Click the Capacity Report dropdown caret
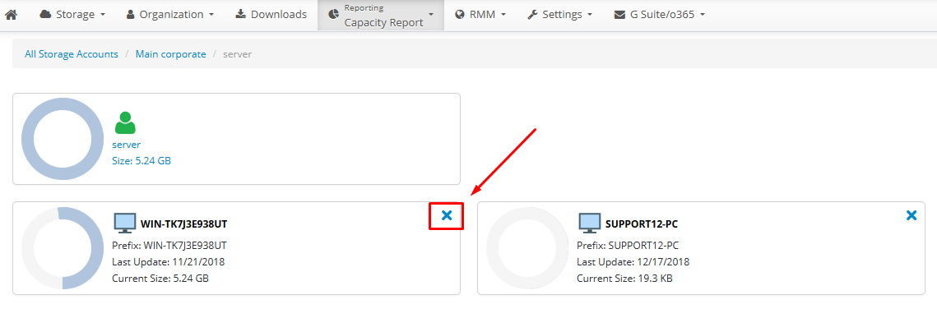 (431, 15)
